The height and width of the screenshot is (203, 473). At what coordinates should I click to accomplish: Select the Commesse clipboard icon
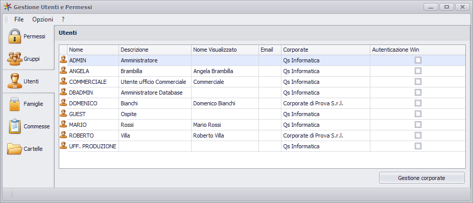click(x=15, y=126)
